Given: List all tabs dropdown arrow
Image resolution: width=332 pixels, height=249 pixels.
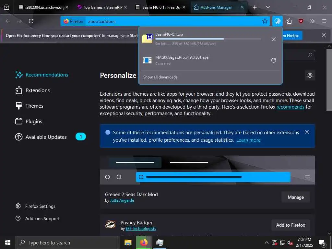Looking at the screenshot, I should pyautogui.click(x=267, y=7).
